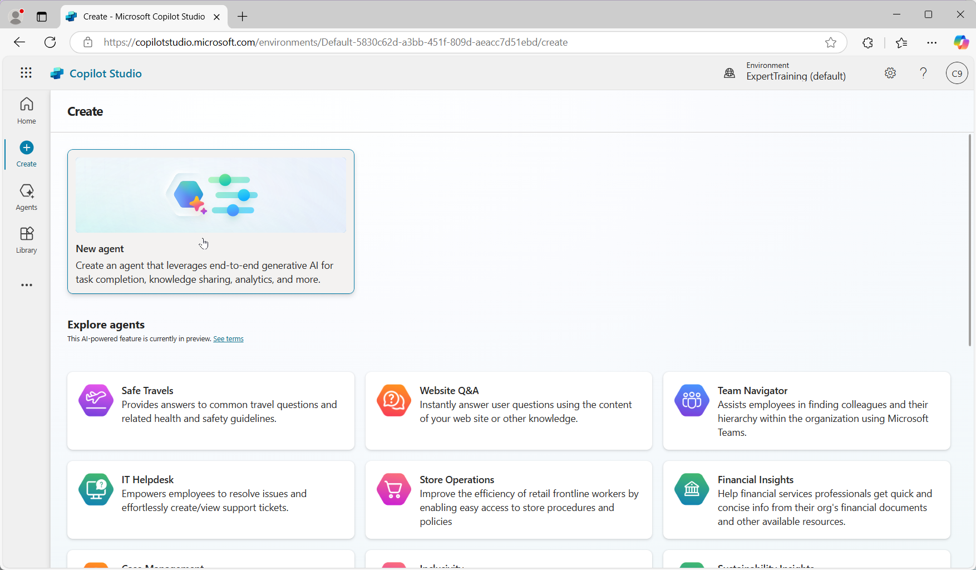Open the See terms link

tap(228, 338)
